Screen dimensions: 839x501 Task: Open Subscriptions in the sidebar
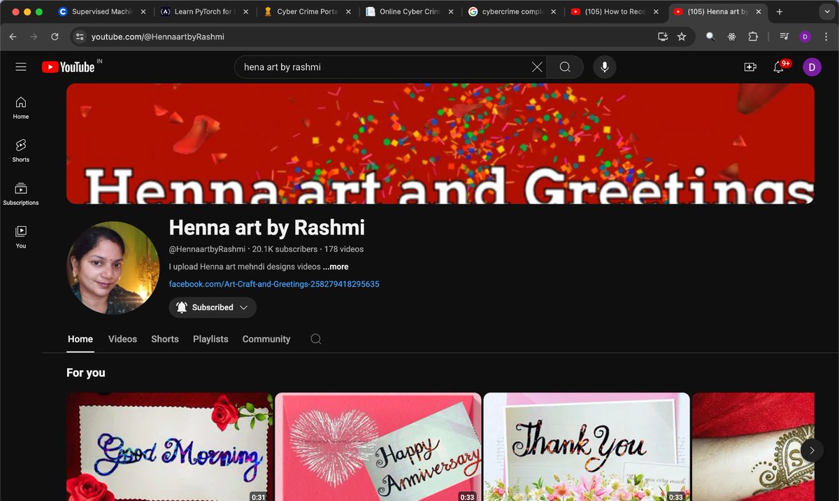[x=21, y=194]
